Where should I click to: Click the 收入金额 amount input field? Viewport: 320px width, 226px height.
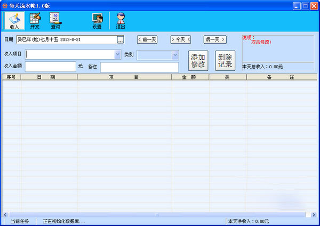coord(50,67)
